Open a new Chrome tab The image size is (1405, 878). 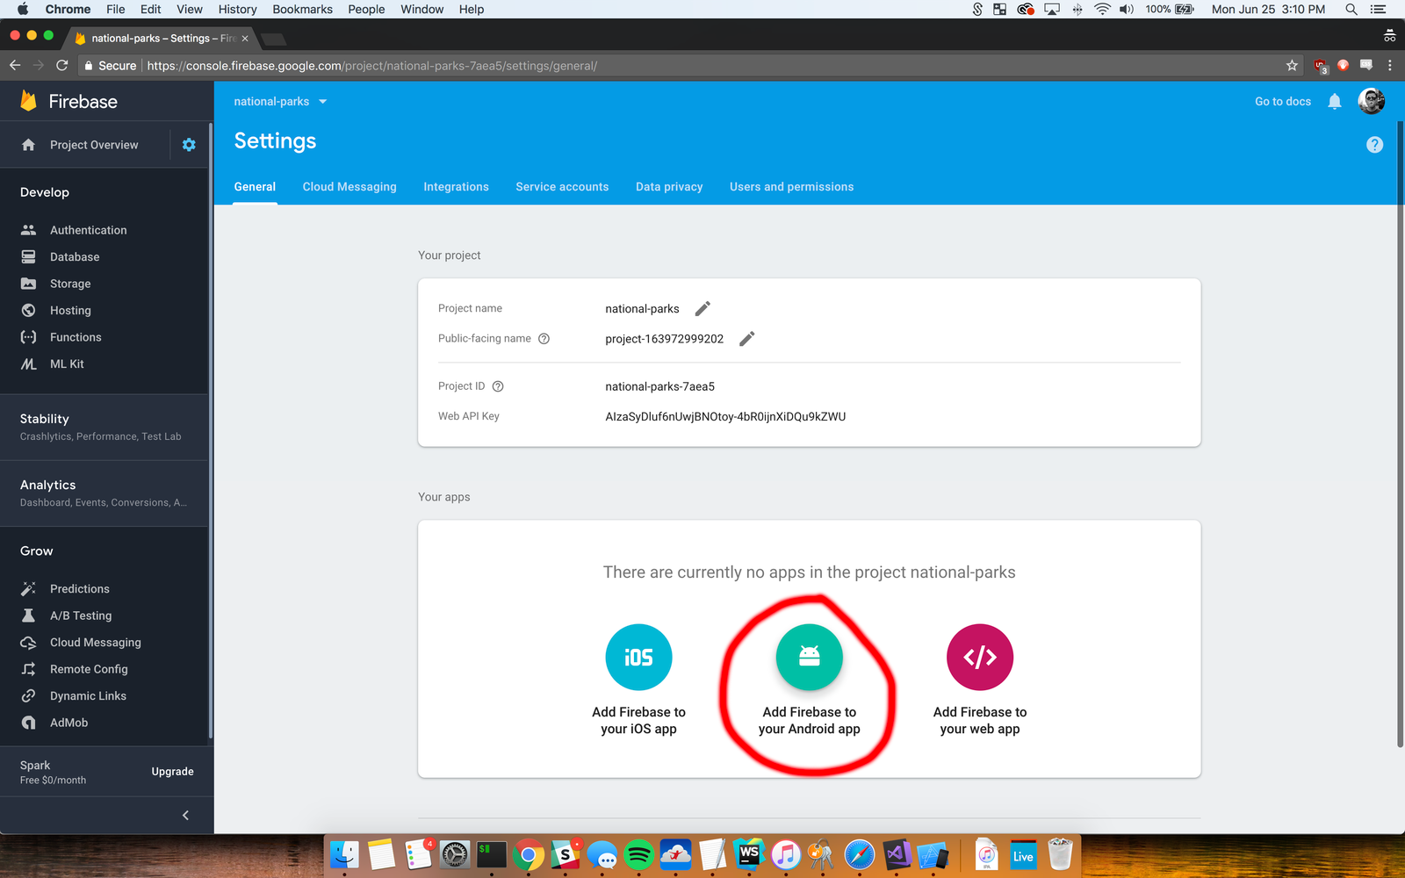click(274, 39)
